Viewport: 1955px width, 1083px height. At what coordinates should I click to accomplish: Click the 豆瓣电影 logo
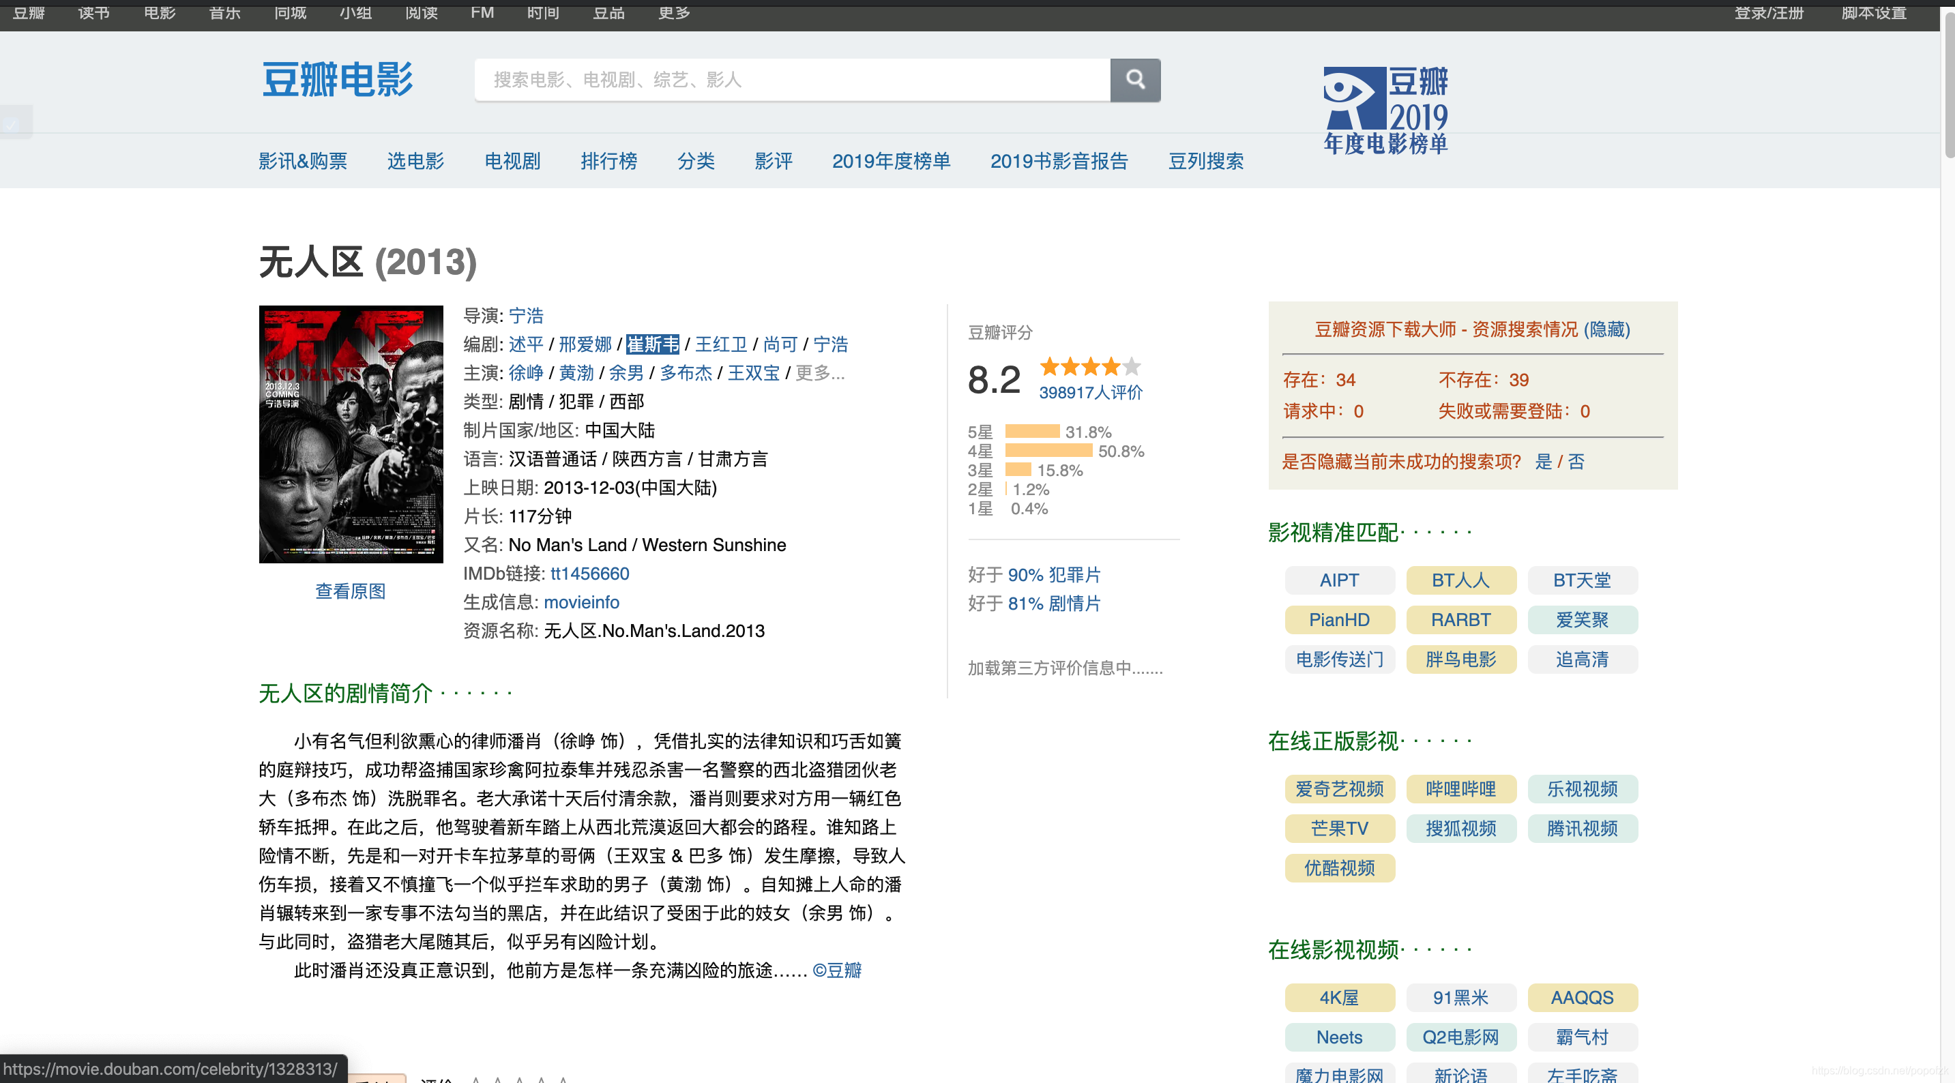click(337, 80)
